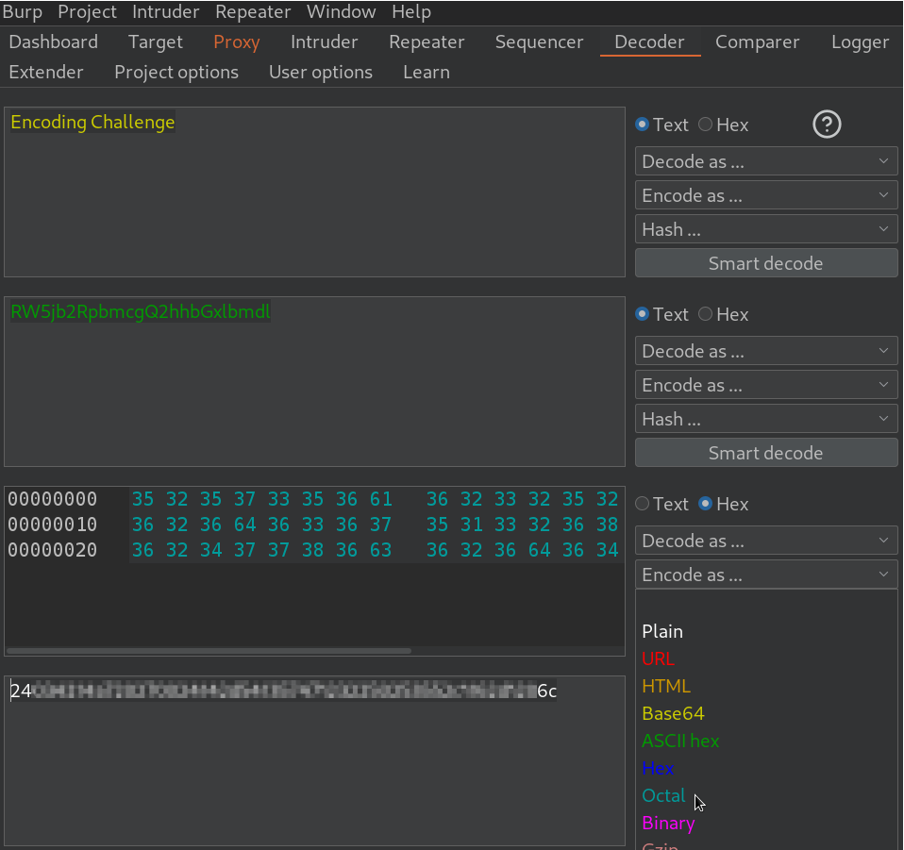Open the Help menu
The width and height of the screenshot is (904, 850).
click(411, 12)
